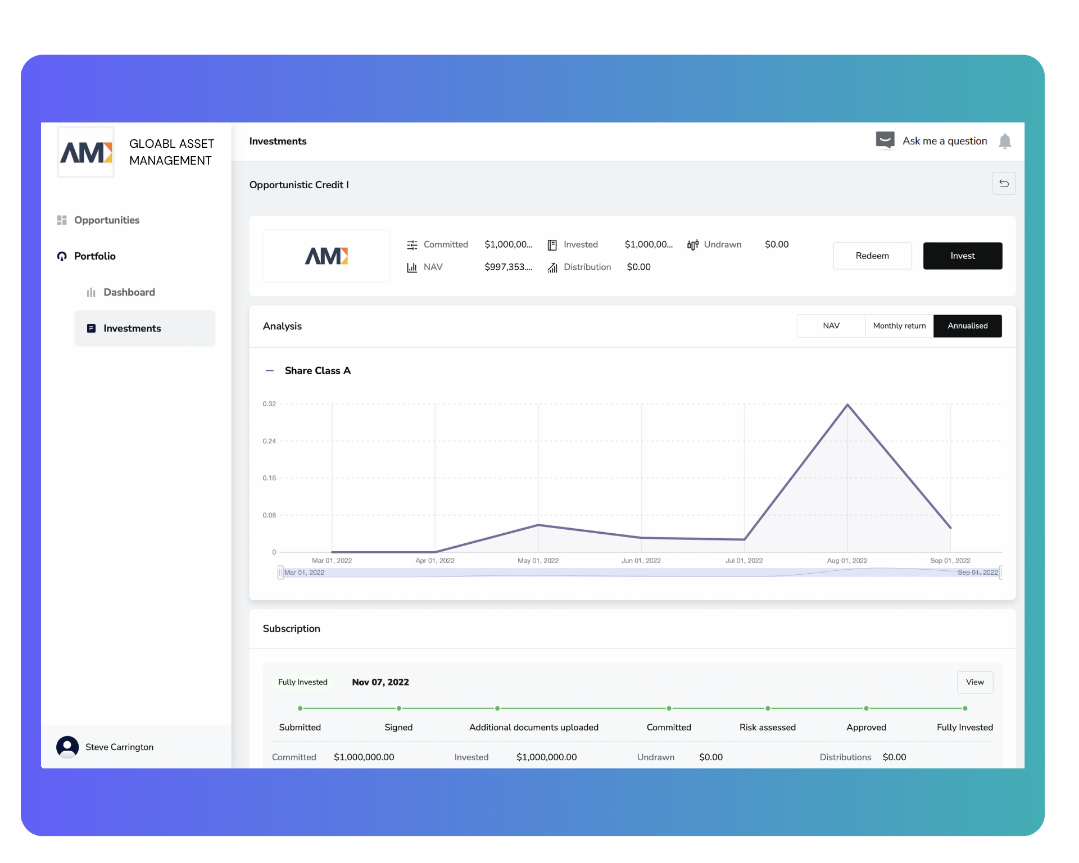Toggle the Annualised view button

pos(968,326)
